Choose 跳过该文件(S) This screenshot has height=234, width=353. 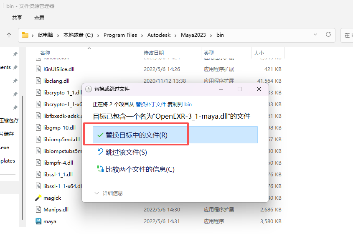click(x=122, y=152)
